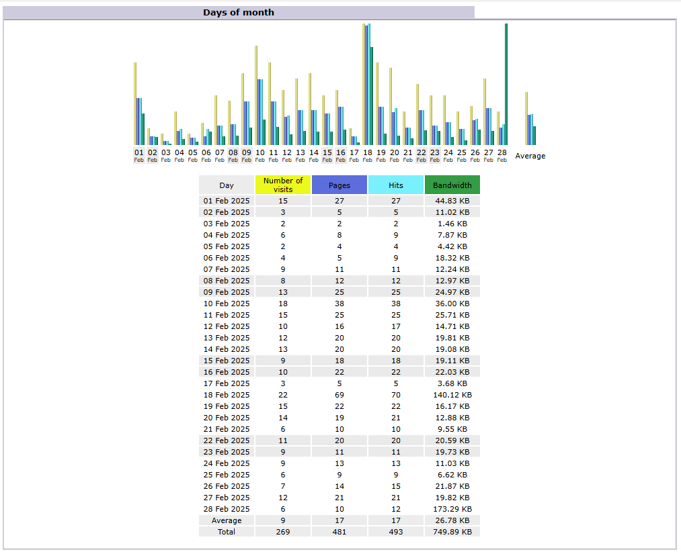
Task: Click the '749.89 KB' total bandwidth cell
Action: [x=452, y=532]
